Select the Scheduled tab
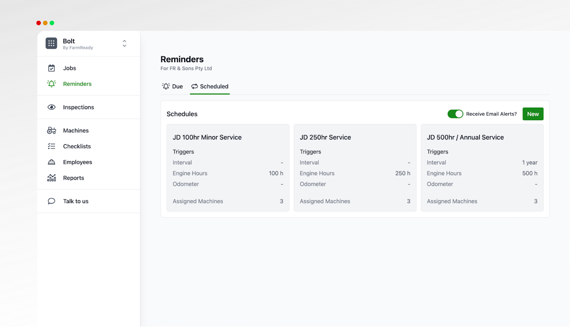The width and height of the screenshot is (570, 327). pyautogui.click(x=209, y=86)
